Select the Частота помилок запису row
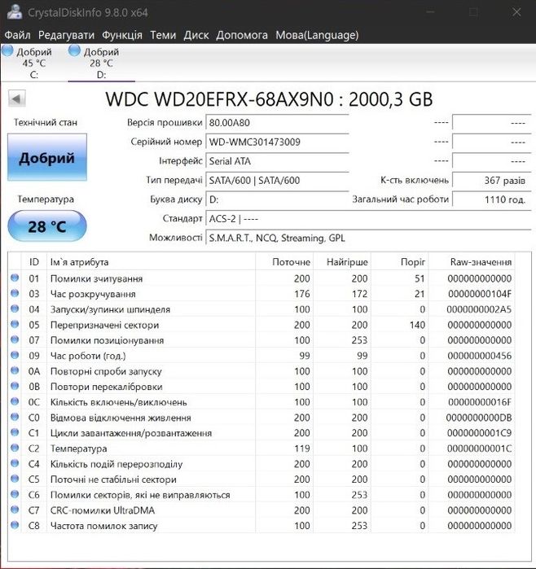Image resolution: width=536 pixels, height=569 pixels. [x=261, y=526]
